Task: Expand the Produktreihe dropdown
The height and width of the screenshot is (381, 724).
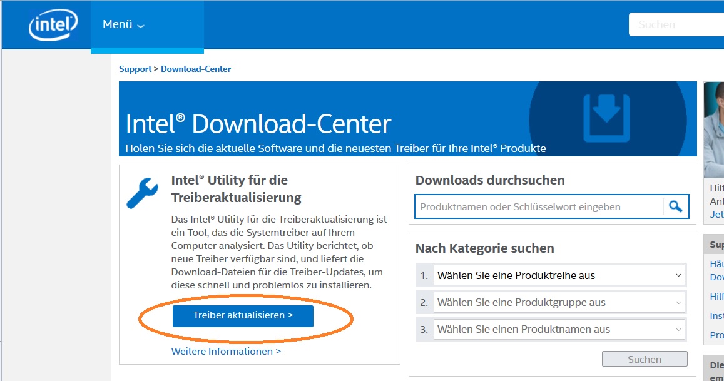Action: 559,276
